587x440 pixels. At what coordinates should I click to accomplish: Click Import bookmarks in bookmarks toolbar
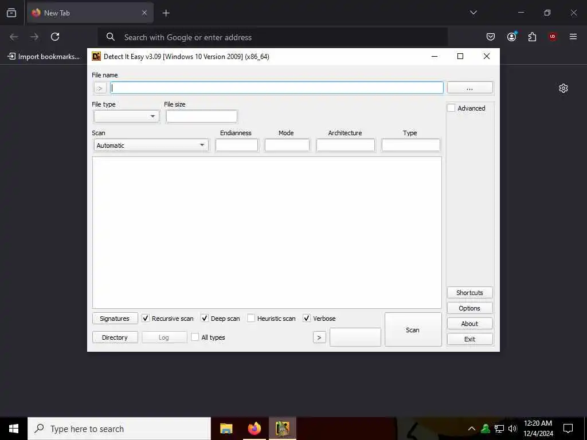44,57
